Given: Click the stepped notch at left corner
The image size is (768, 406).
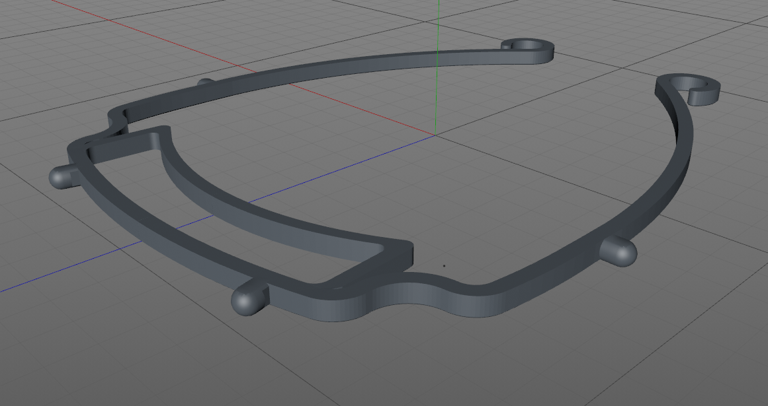Looking at the screenshot, I should click(116, 126).
